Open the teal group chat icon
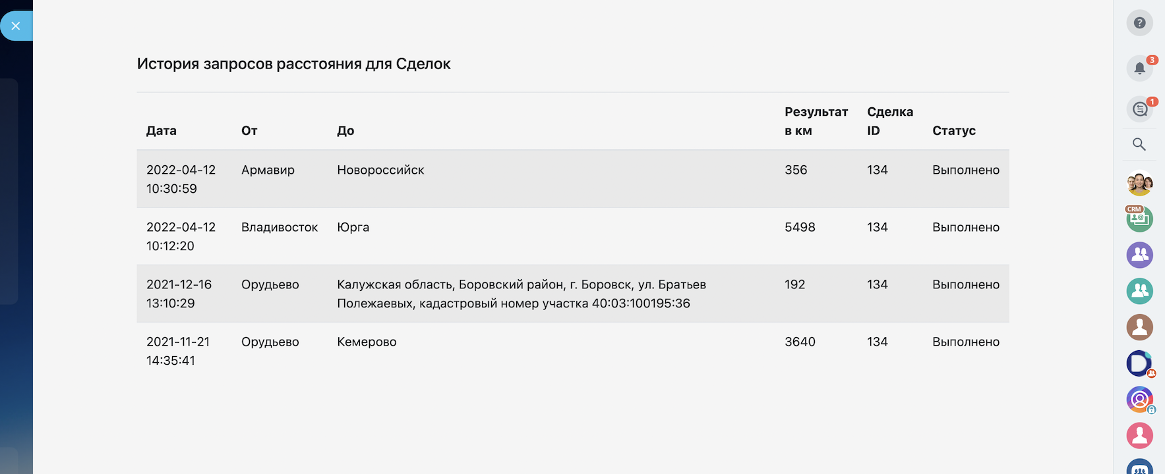This screenshot has height=474, width=1165. pyautogui.click(x=1139, y=291)
